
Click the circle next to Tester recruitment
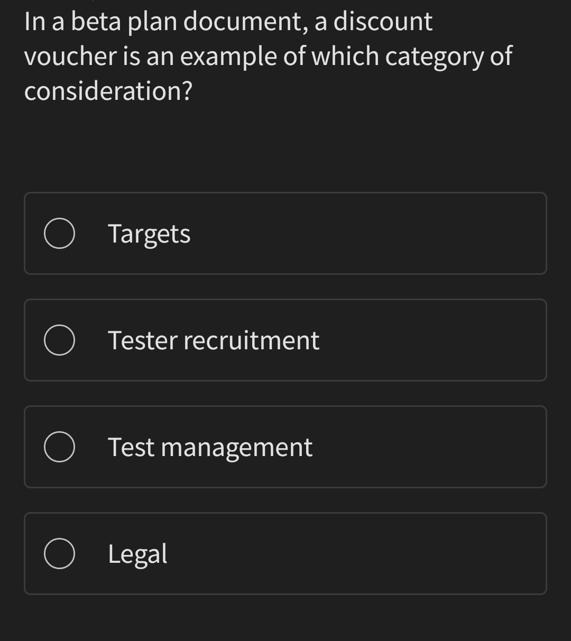[x=59, y=340]
